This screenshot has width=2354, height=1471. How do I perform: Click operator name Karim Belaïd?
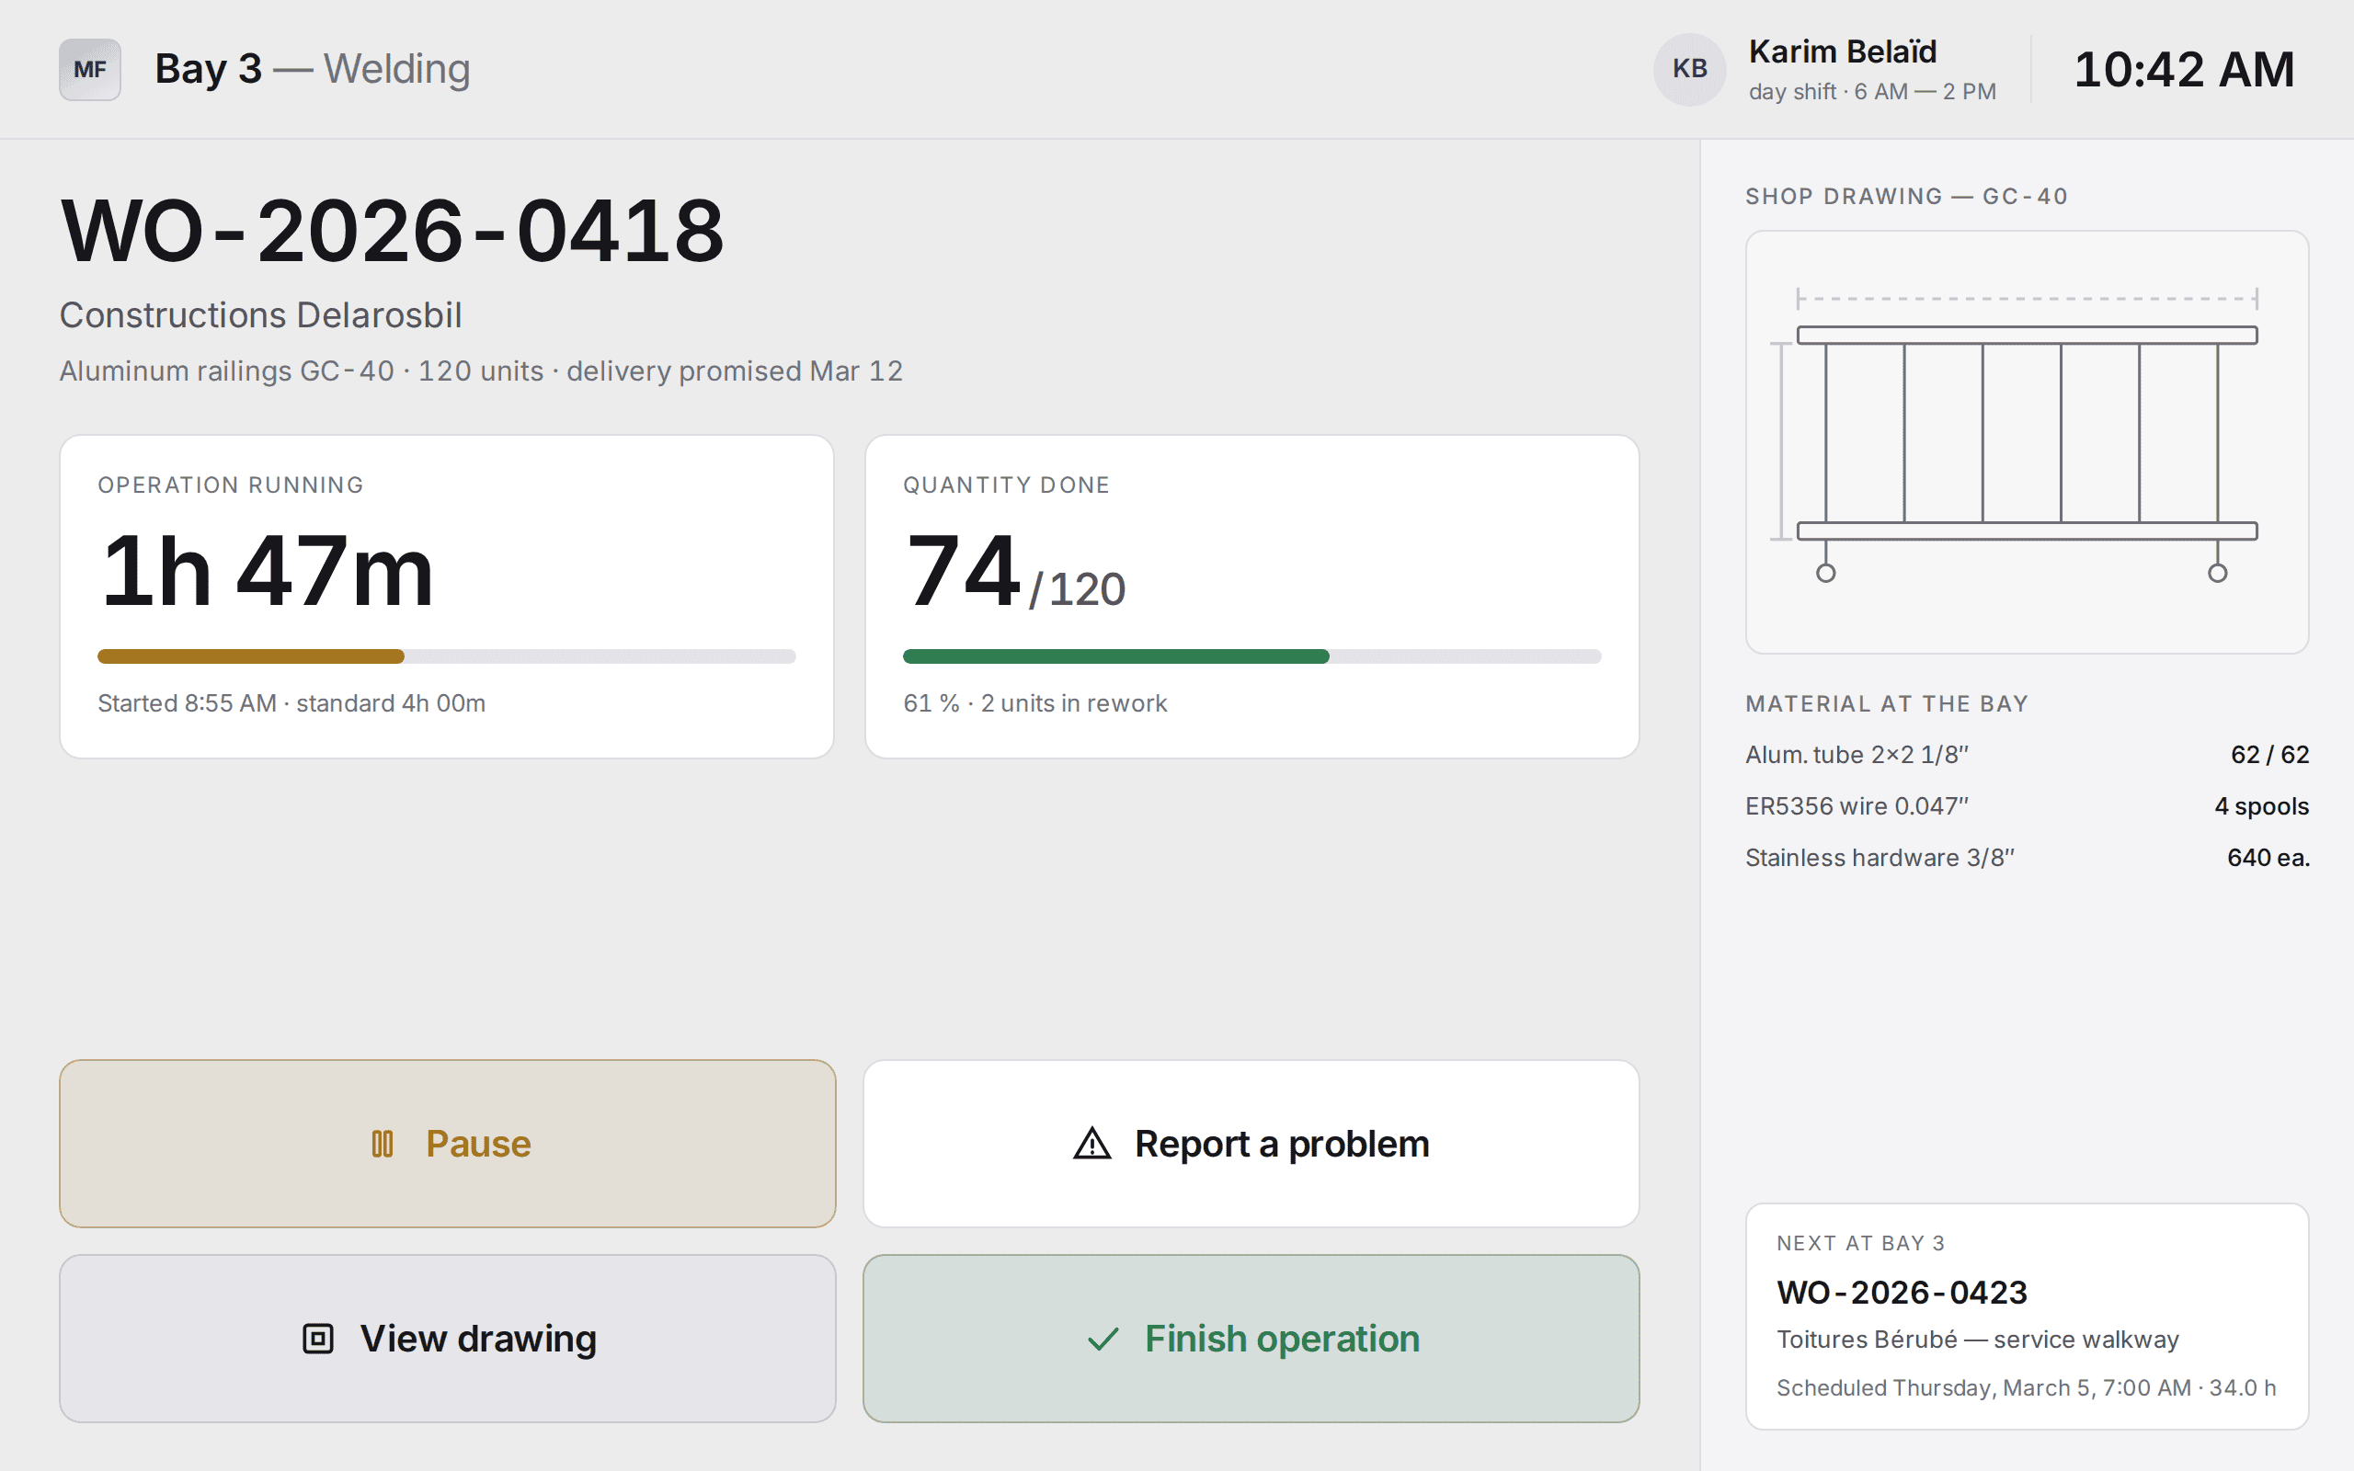[x=1843, y=51]
